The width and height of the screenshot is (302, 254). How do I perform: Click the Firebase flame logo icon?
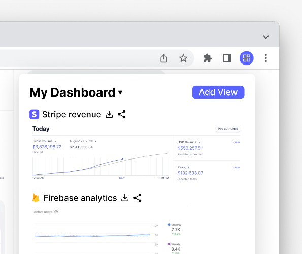pyautogui.click(x=36, y=198)
